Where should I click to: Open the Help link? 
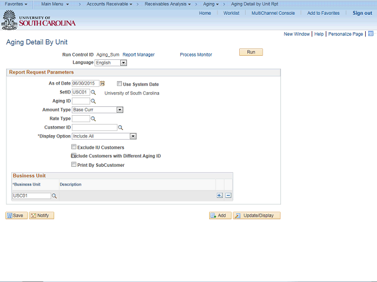(319, 34)
